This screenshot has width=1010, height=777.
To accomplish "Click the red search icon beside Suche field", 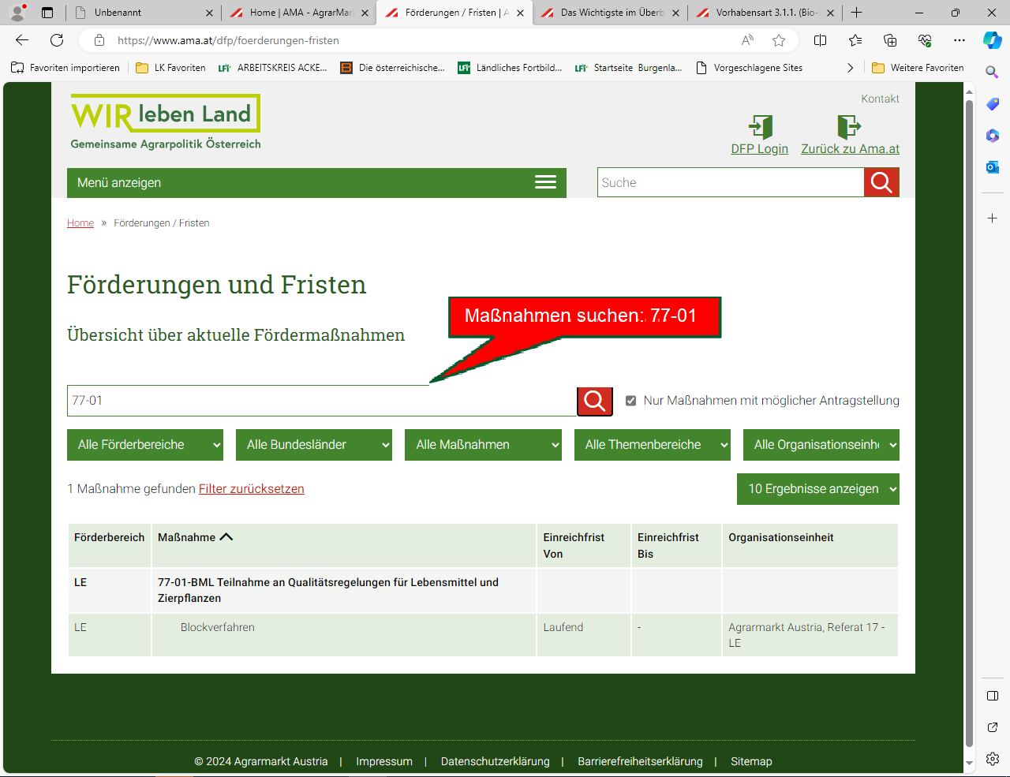I will [x=881, y=182].
